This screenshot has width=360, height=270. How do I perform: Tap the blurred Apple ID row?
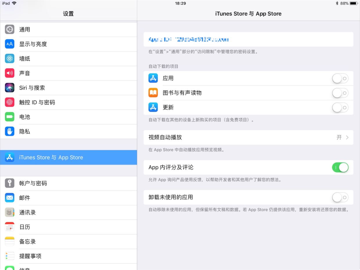tap(249, 39)
